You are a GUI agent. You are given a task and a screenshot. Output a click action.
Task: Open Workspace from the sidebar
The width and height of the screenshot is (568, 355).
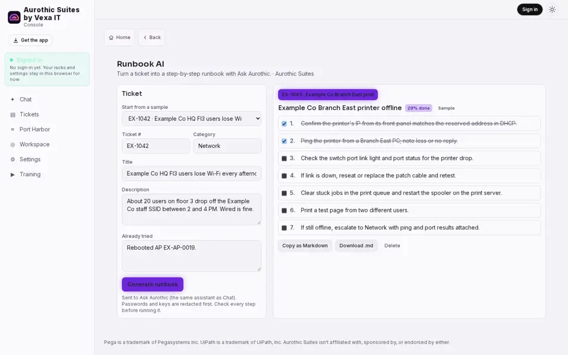click(47, 144)
